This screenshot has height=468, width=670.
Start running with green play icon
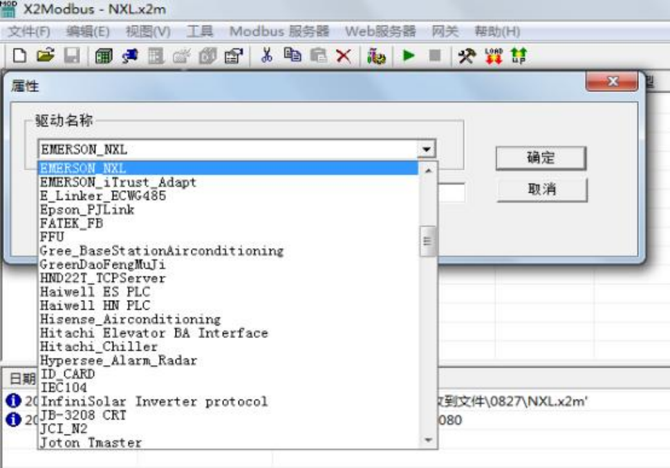click(x=409, y=55)
